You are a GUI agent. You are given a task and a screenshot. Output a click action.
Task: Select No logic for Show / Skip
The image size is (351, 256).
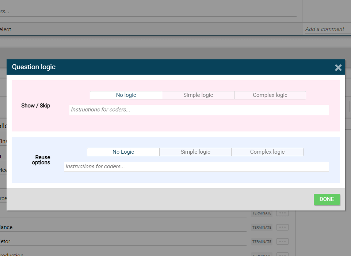(126, 95)
